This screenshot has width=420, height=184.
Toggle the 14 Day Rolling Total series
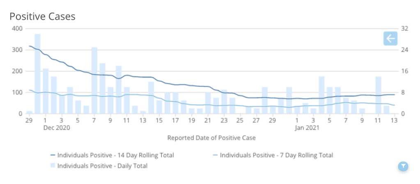click(115, 155)
